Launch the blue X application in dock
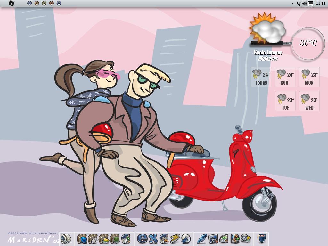 tap(153, 239)
